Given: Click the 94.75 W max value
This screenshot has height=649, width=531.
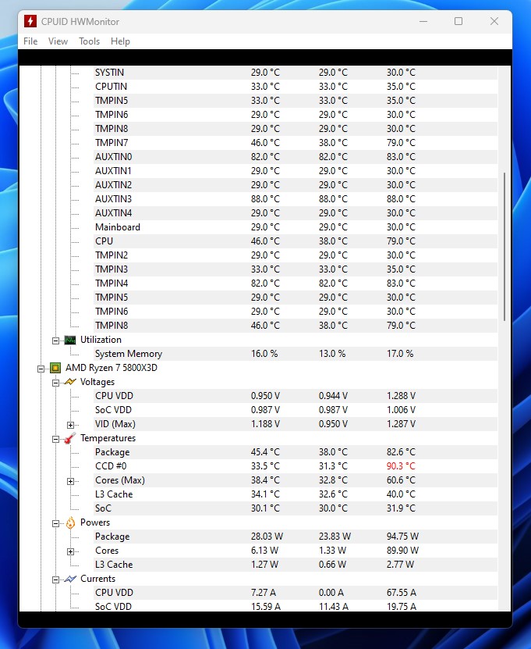Looking at the screenshot, I should (x=402, y=537).
